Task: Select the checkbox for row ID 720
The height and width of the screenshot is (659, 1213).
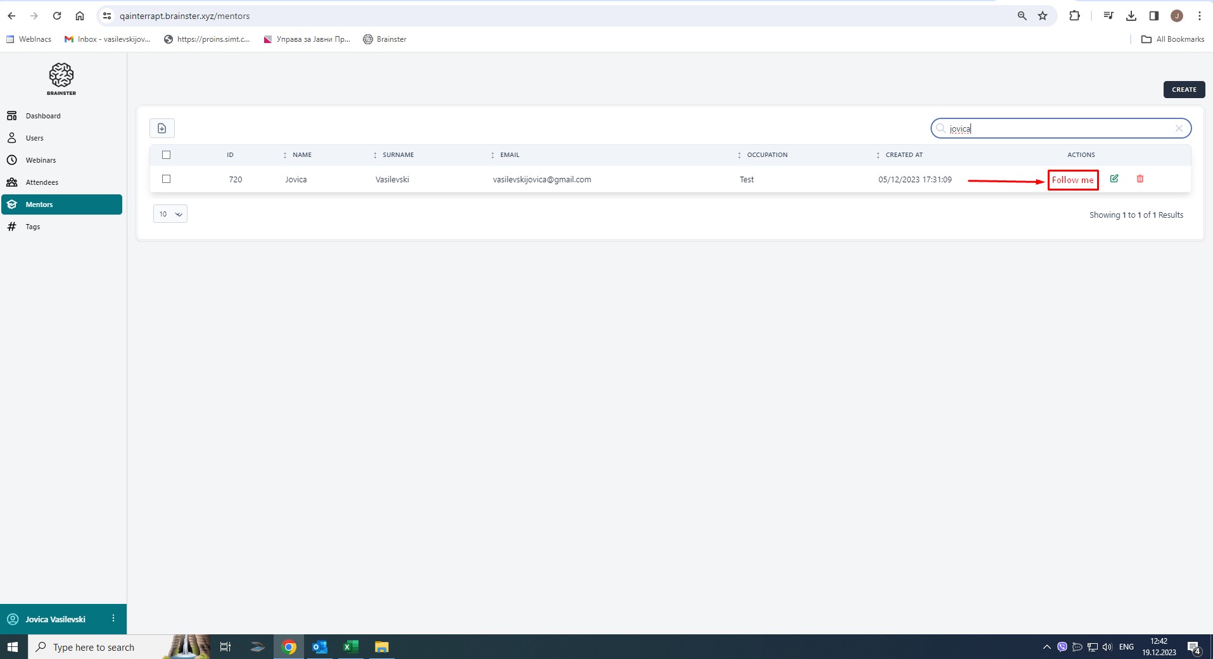Action: click(x=167, y=179)
